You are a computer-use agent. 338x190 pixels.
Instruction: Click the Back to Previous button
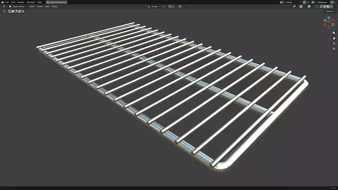coord(56,2)
